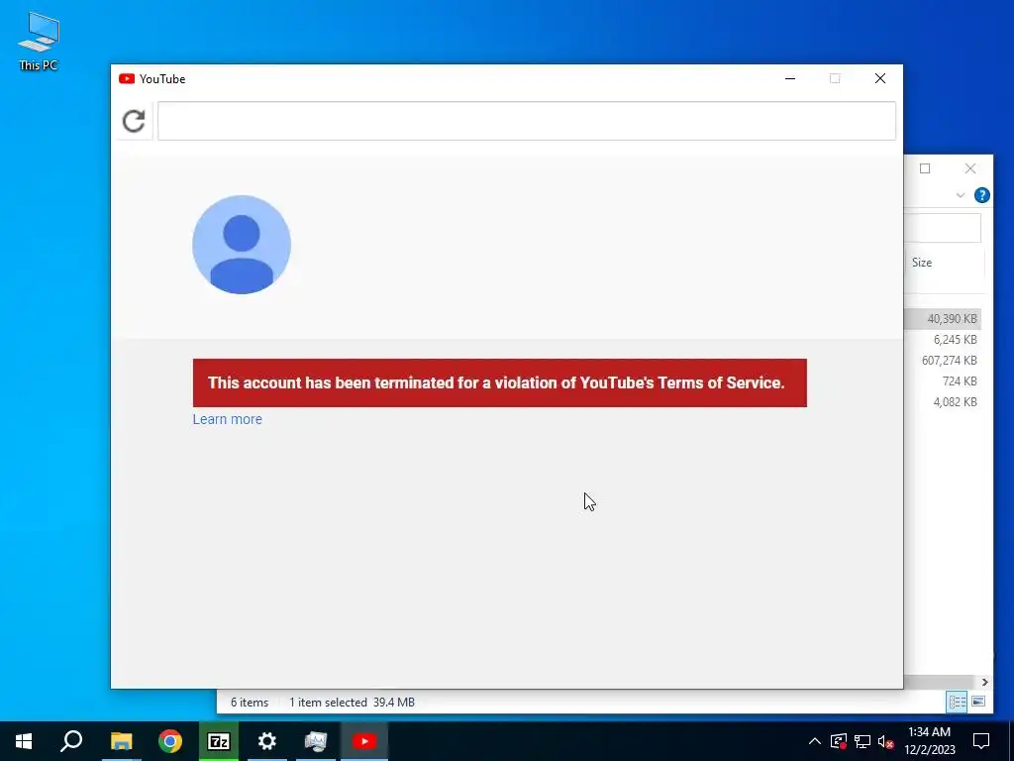Screen dimensions: 1014x761
Task: Click the YouTube logo in the title bar
Action: click(127, 79)
